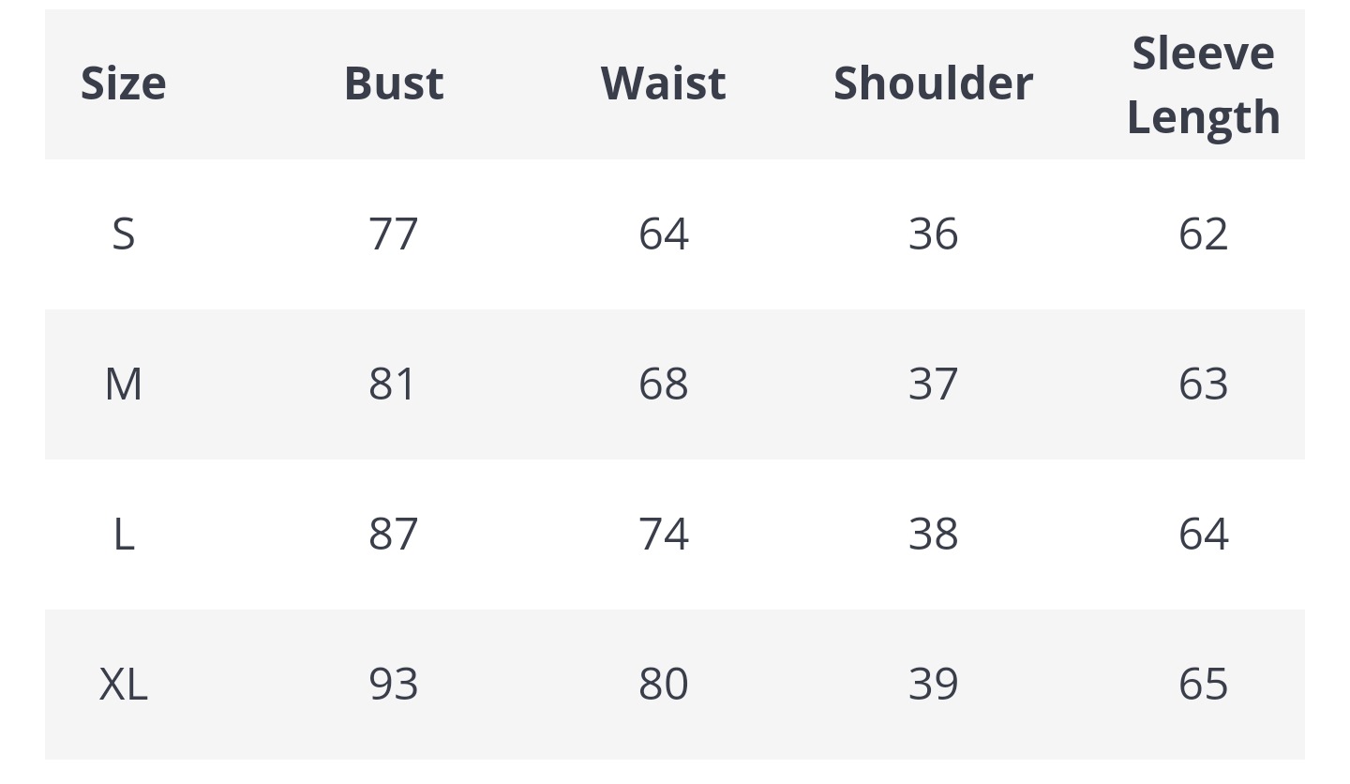Select the Sleeve Length column header
The width and height of the screenshot is (1350, 784).
point(1203,84)
